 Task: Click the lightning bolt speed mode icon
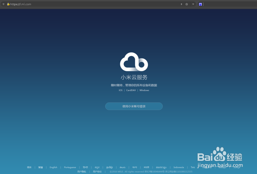(181, 4)
